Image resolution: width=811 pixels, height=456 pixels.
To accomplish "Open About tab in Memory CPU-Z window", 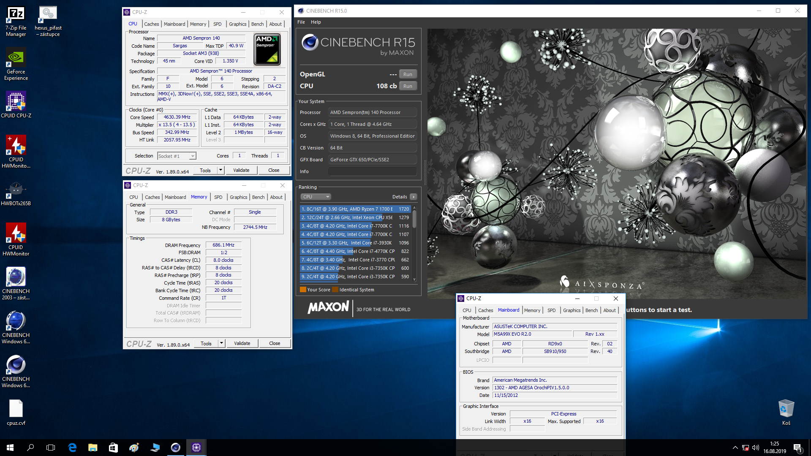I will point(277,197).
